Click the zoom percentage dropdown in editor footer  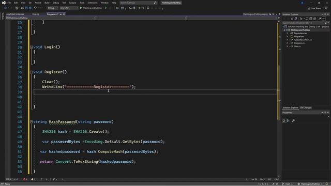(x=10, y=179)
